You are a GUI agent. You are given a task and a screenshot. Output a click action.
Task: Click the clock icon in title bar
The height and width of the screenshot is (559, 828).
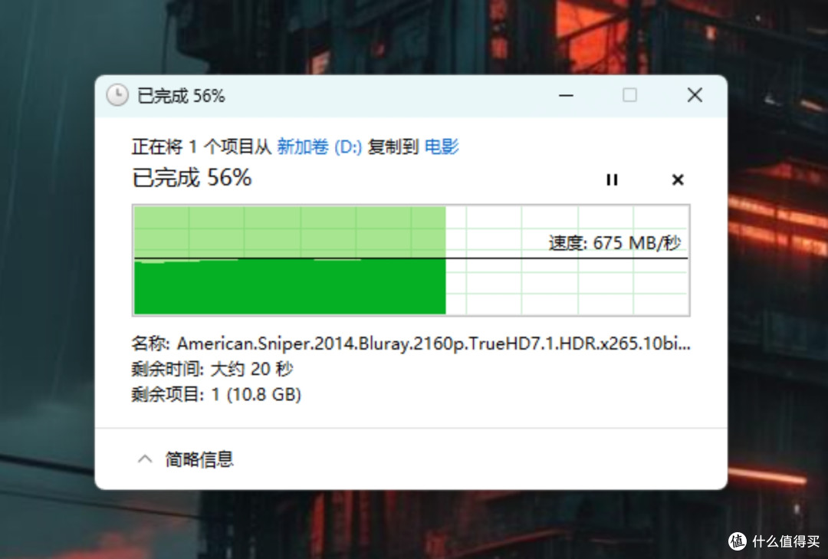[x=117, y=96]
